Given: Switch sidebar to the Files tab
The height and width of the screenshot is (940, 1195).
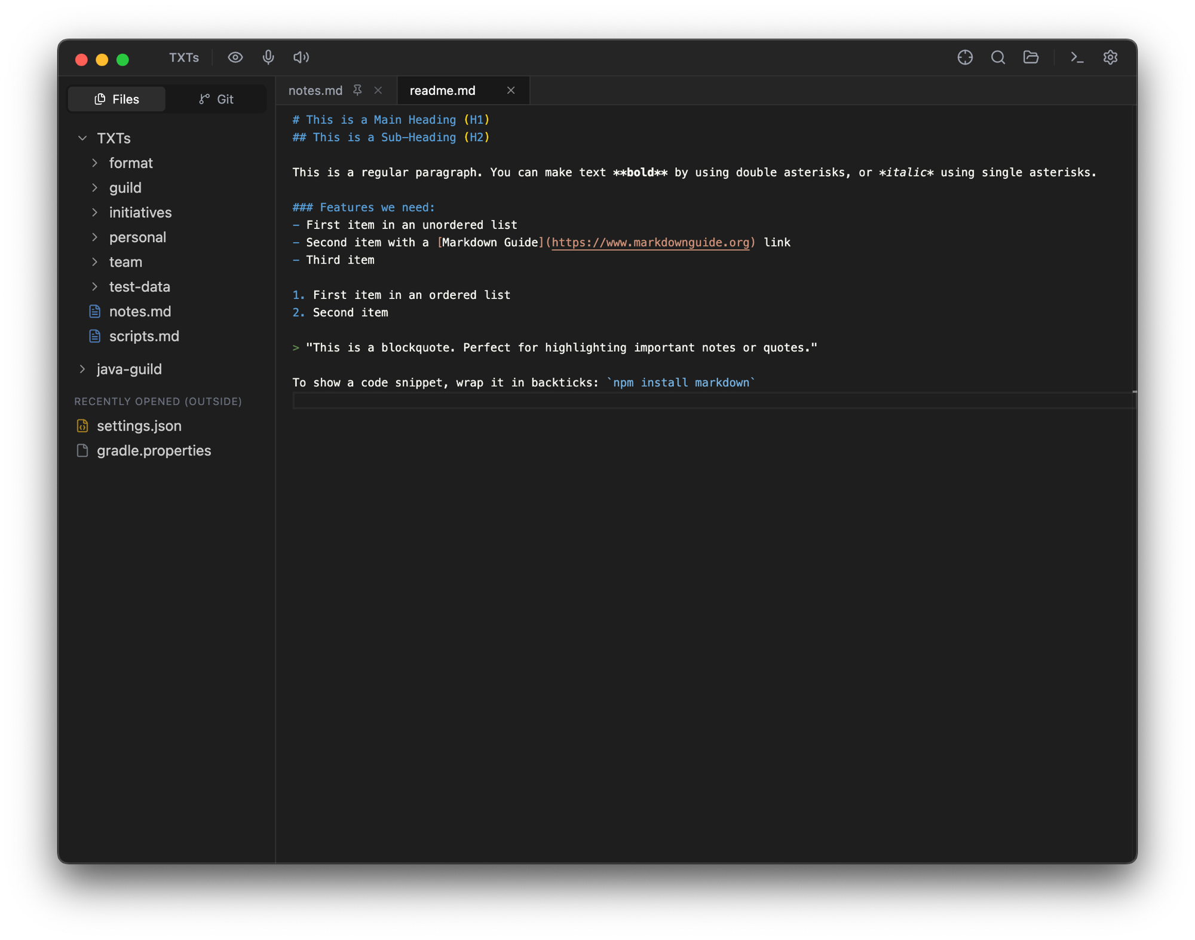Looking at the screenshot, I should coord(117,99).
